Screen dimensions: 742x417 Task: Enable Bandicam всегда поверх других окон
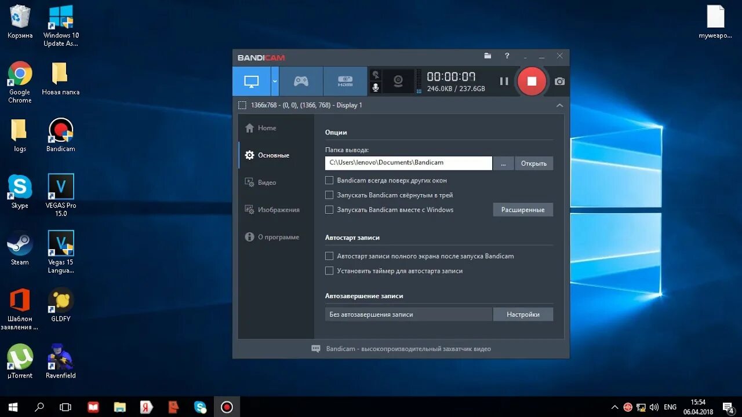pyautogui.click(x=329, y=180)
